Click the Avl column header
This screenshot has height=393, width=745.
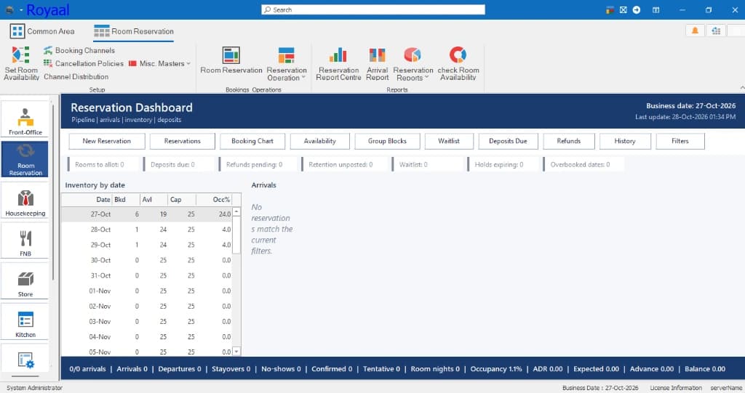pyautogui.click(x=154, y=199)
